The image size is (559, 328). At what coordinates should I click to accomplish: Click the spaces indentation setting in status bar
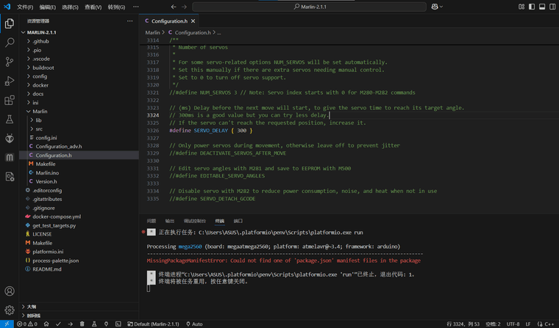coord(493,324)
